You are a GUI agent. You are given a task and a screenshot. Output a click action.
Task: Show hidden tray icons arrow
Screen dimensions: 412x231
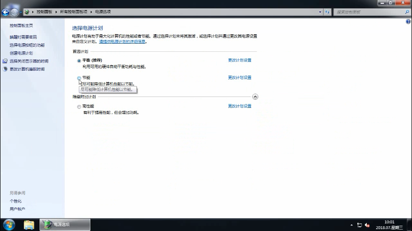(x=352, y=225)
